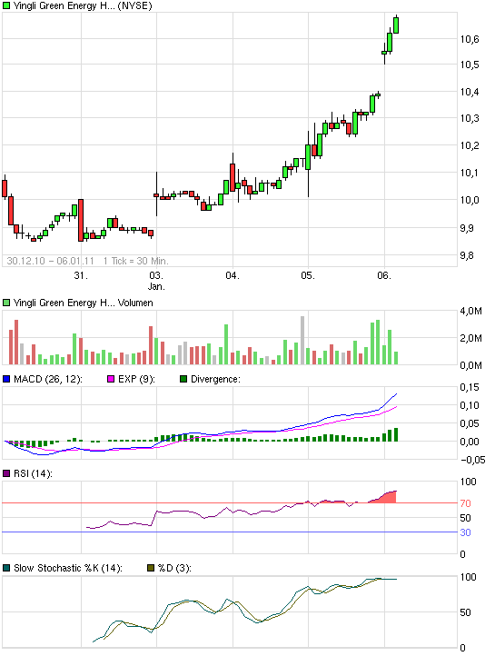The image size is (495, 656).
Task: Click the large red candlestick at 31.
Action: (81, 220)
